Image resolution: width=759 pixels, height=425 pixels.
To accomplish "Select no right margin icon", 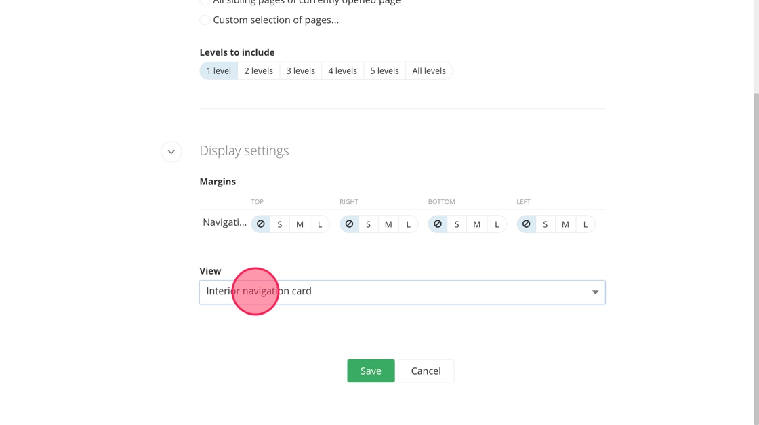I will tap(349, 224).
